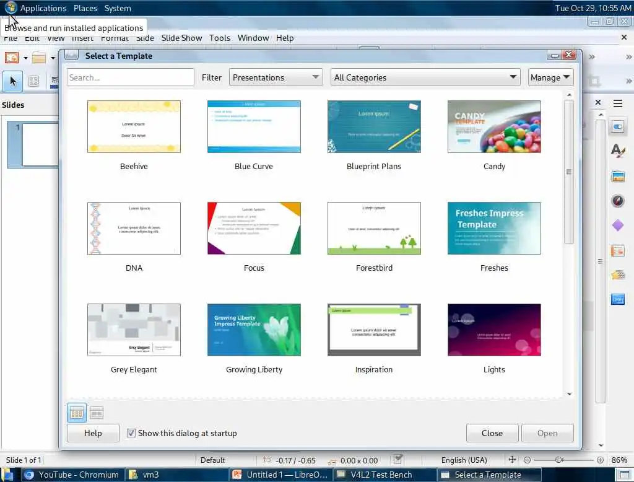Click the scroll down arrow of template list
This screenshot has height=482, width=634.
click(x=570, y=394)
